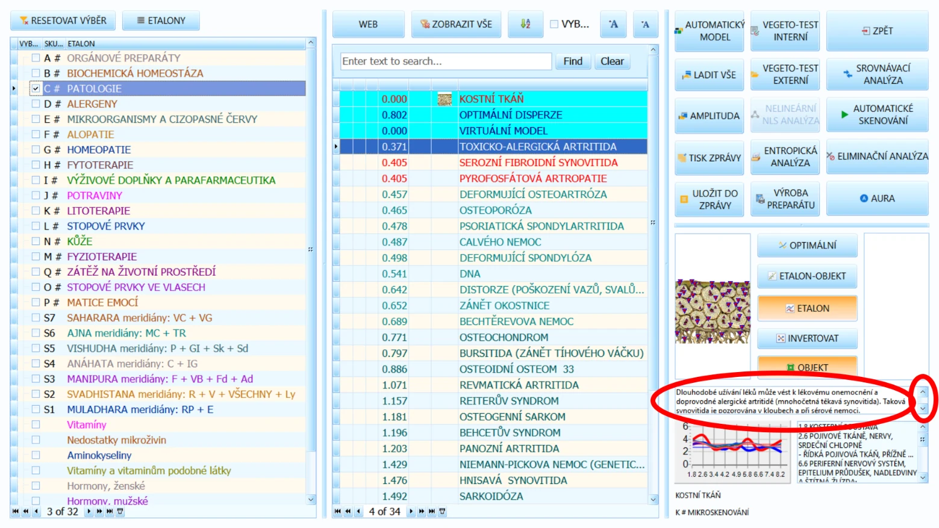Click the Find button
This screenshot has height=528, width=939.
tap(573, 61)
